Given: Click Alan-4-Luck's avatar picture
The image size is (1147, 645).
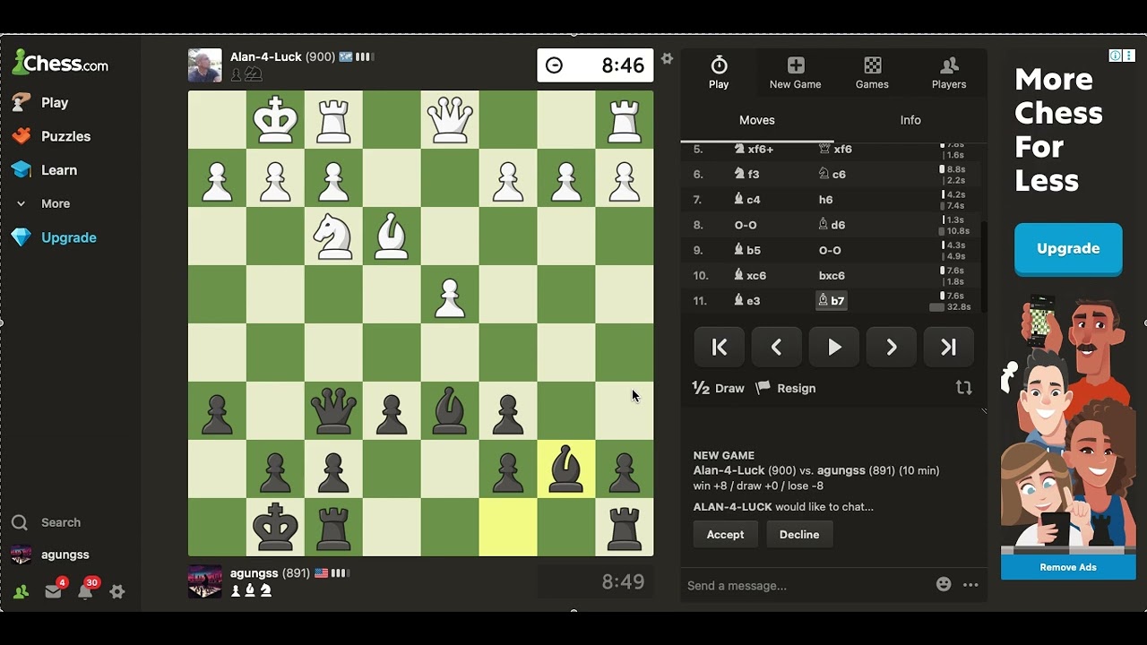Looking at the screenshot, I should pyautogui.click(x=204, y=65).
